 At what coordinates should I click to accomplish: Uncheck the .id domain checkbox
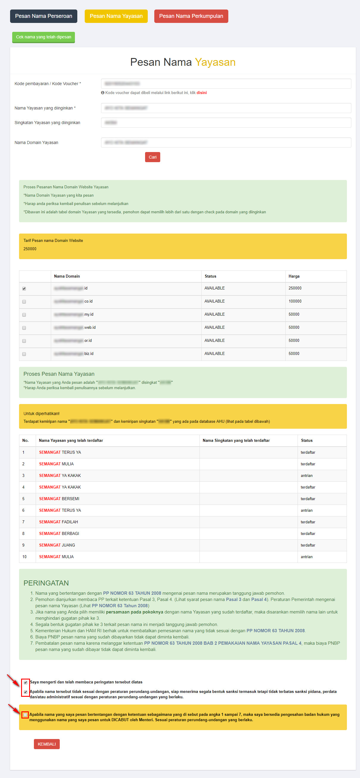point(24,288)
